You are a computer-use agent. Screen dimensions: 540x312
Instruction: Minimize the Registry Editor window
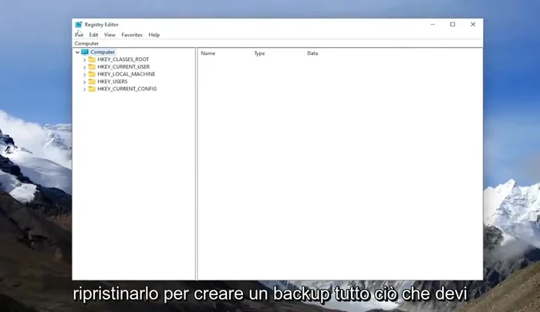pyautogui.click(x=433, y=25)
